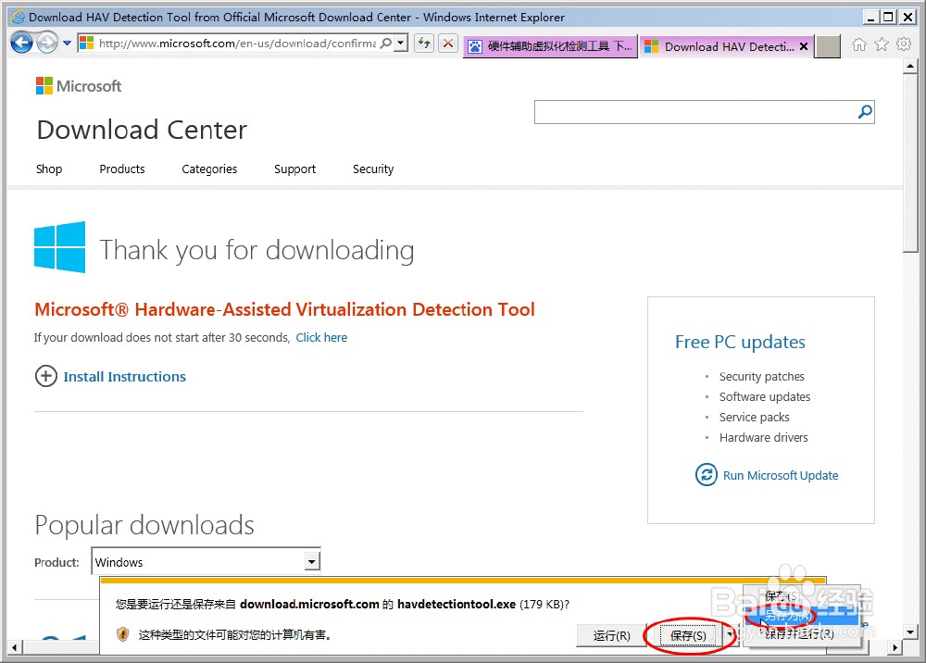Click the 运行(R) Run button
926x663 pixels.
(x=612, y=636)
